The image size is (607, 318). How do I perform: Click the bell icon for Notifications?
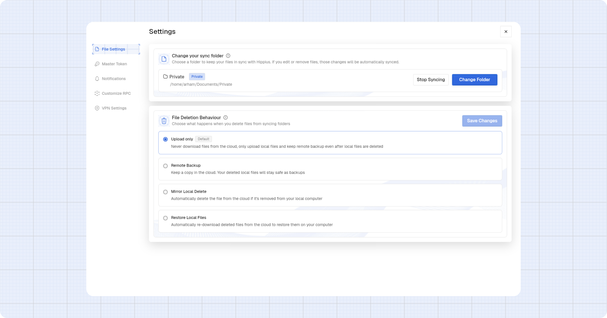click(97, 78)
